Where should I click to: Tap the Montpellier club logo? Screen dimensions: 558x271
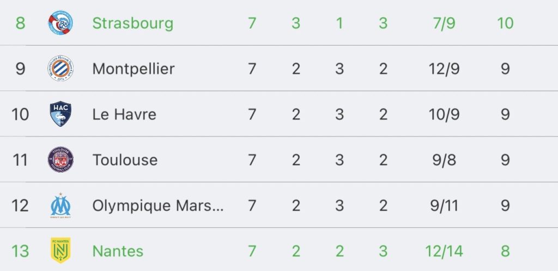point(60,68)
